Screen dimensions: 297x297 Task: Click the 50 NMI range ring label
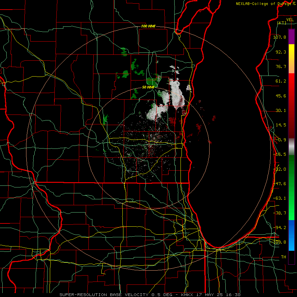coord(148,87)
